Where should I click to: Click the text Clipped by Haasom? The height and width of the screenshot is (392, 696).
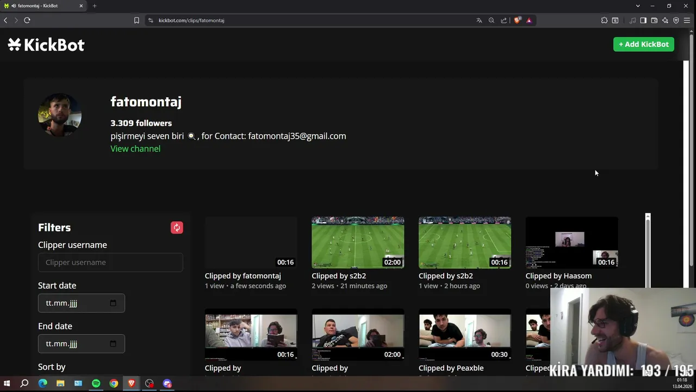point(558,276)
